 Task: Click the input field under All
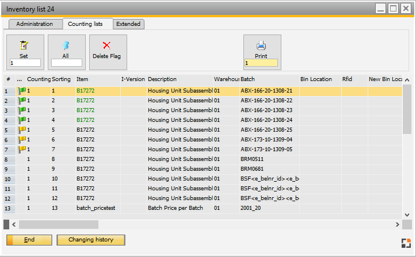click(67, 63)
